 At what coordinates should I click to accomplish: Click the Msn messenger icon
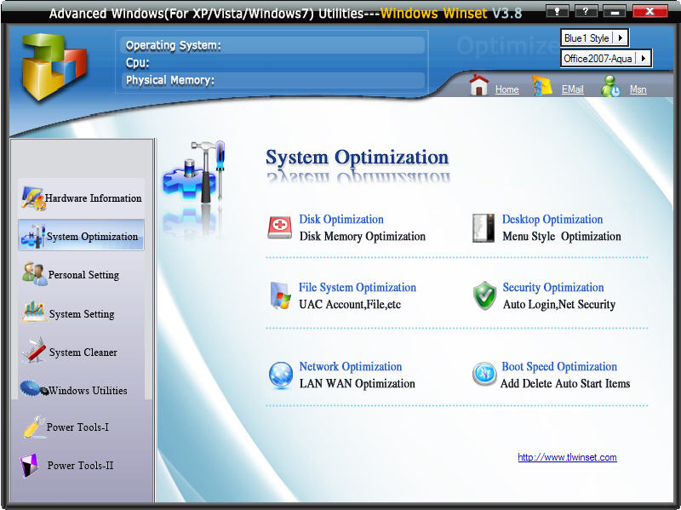click(x=610, y=86)
